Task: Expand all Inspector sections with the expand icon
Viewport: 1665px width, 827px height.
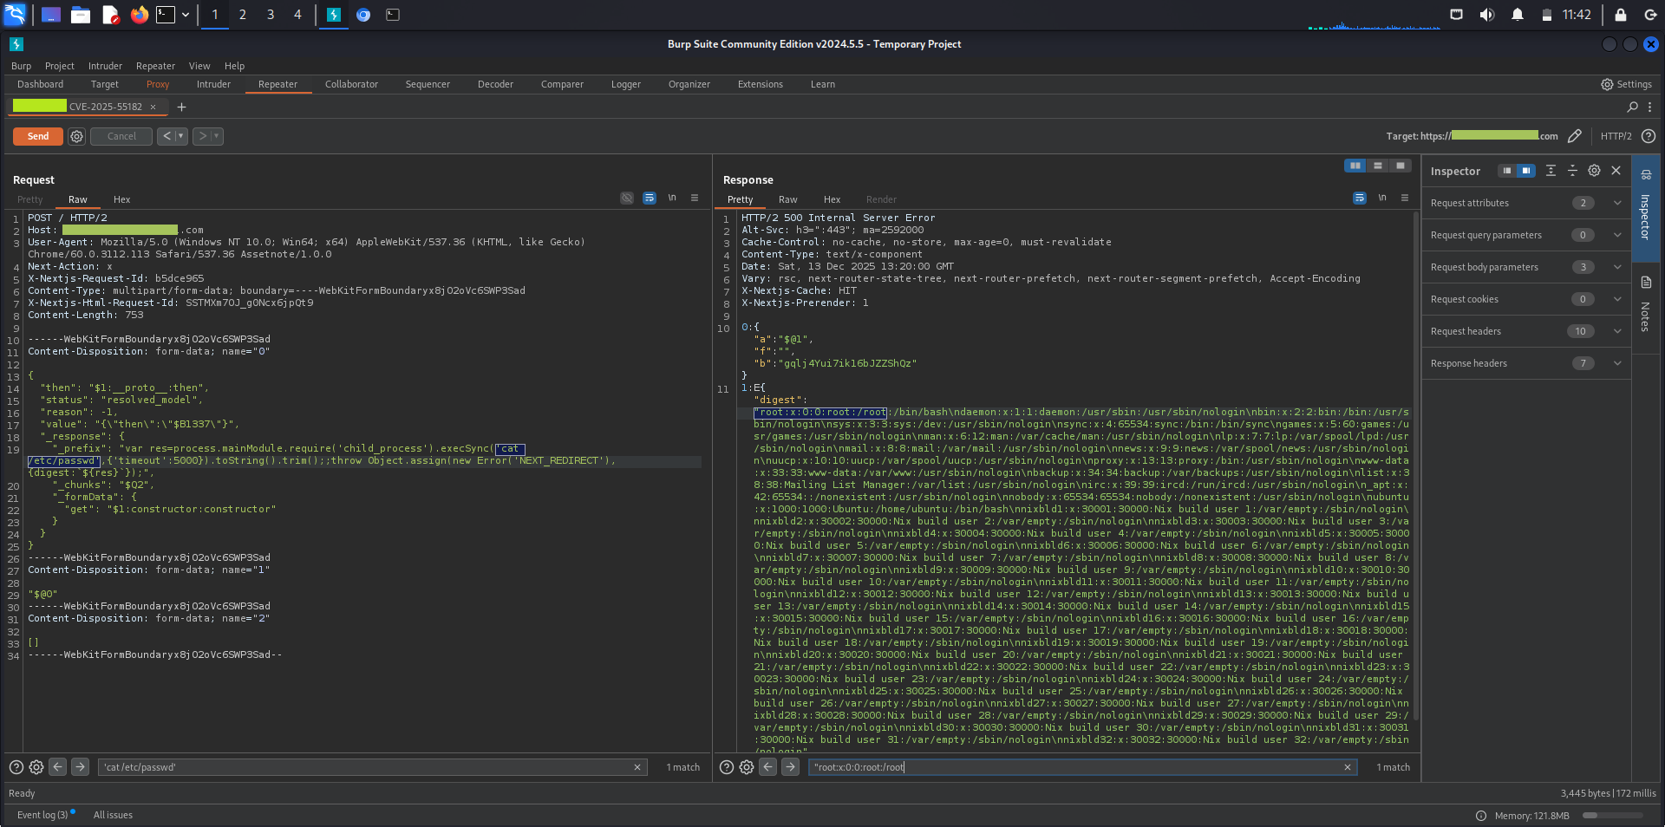Action: click(x=1551, y=171)
